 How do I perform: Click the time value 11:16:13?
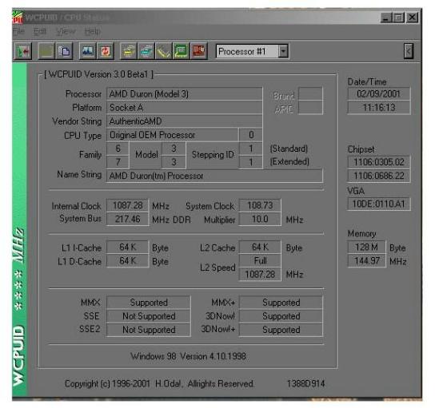pyautogui.click(x=379, y=107)
